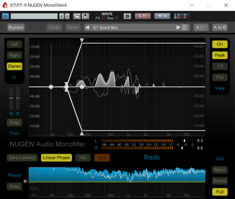The width and height of the screenshot is (235, 199).
Task: Toggle the plugin power button
Action: tap(5, 16)
